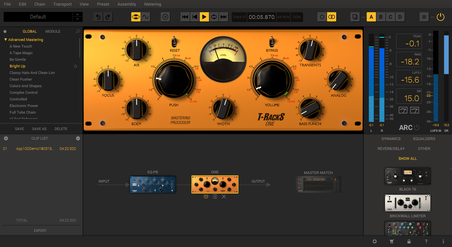Select chain view mode icon
The width and height of the screenshot is (452, 247).
pyautogui.click(x=136, y=17)
